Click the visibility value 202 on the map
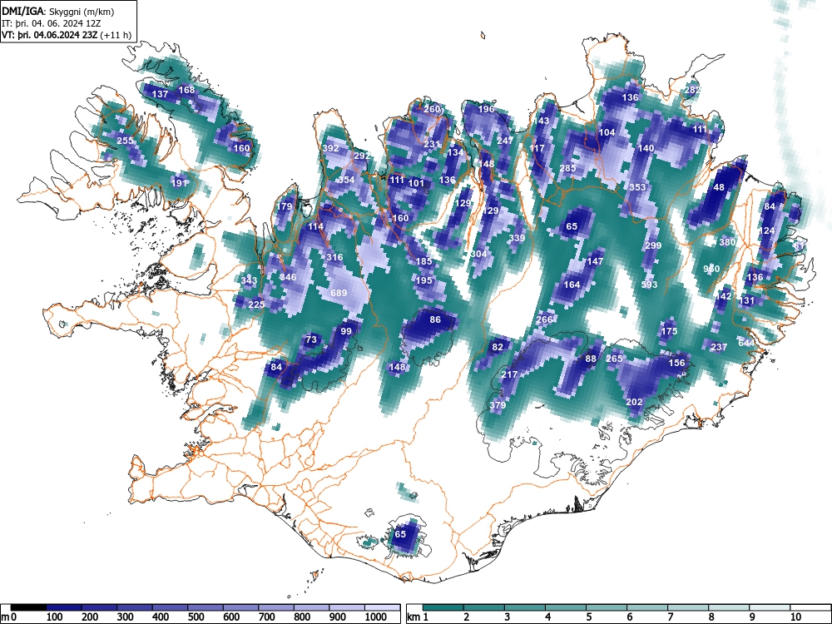The width and height of the screenshot is (832, 624). 634,402
